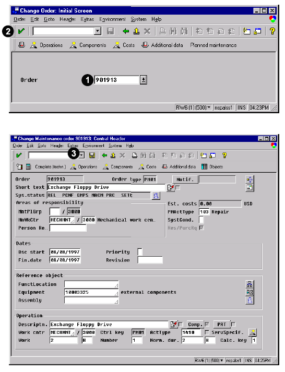Click equipment detail icon beside Equipment field
Viewport: 285px width, 372px height.
(x=250, y=292)
